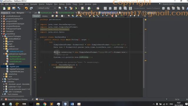Expand the programHotel project node
Viewport: 188px width, 106px height.
2,21
